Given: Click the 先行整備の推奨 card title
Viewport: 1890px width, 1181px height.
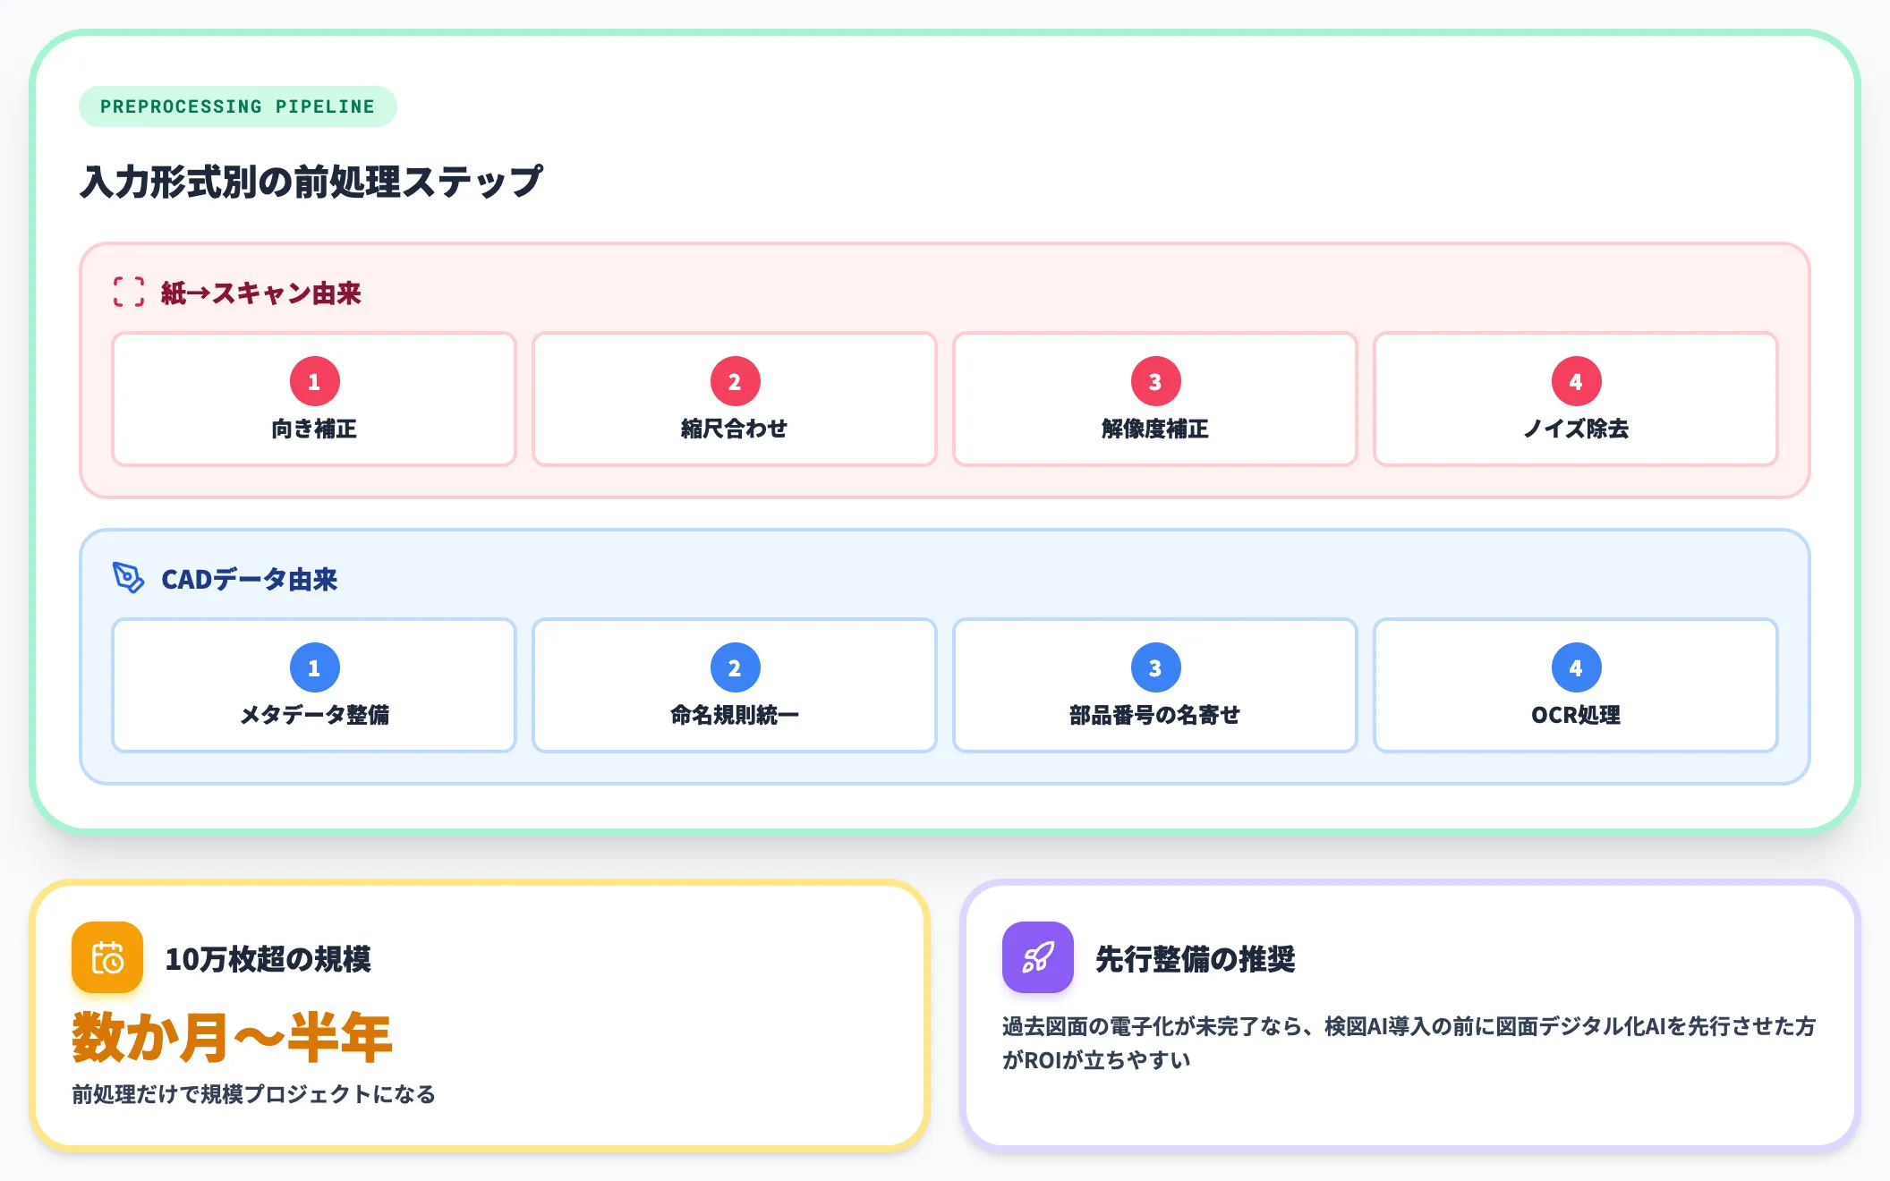Looking at the screenshot, I should 1196,958.
